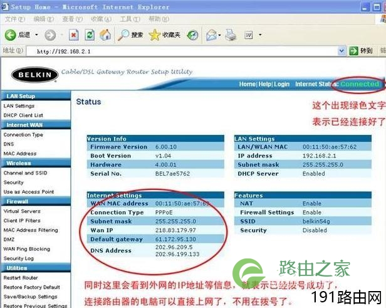Click Restart Router

coord(21,278)
